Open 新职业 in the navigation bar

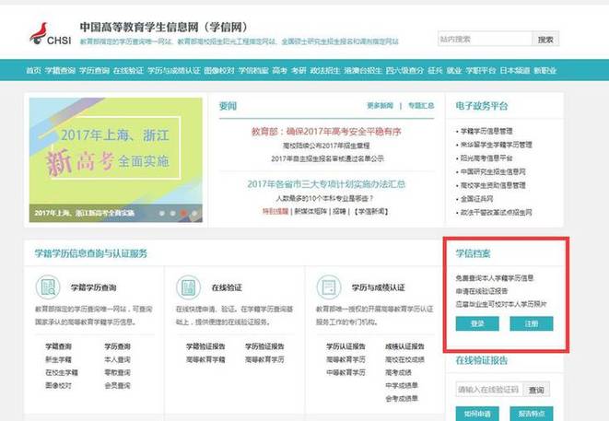point(545,70)
